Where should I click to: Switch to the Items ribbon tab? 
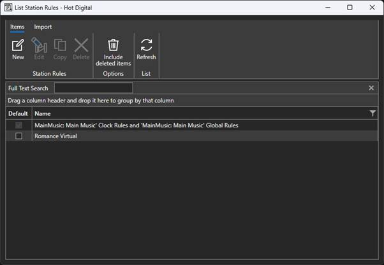click(17, 27)
